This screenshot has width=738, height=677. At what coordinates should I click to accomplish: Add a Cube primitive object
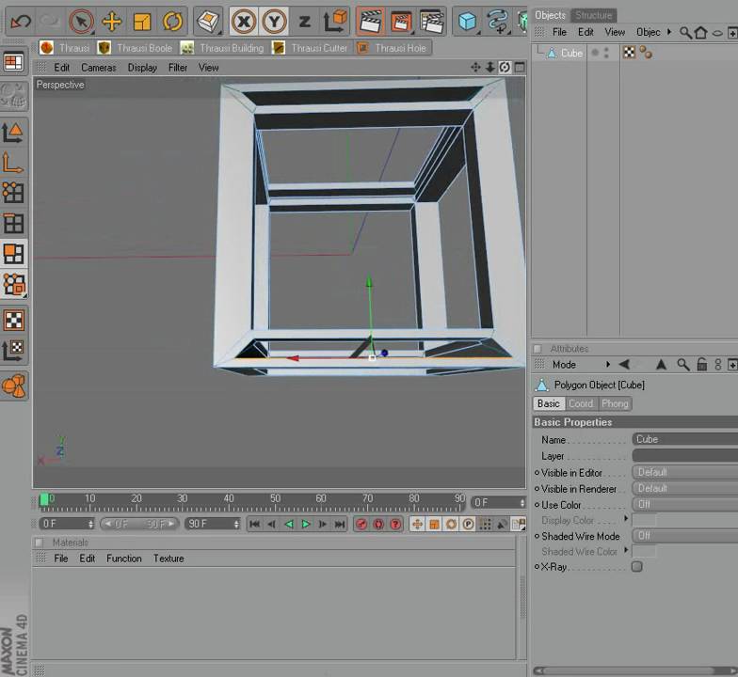coord(467,21)
